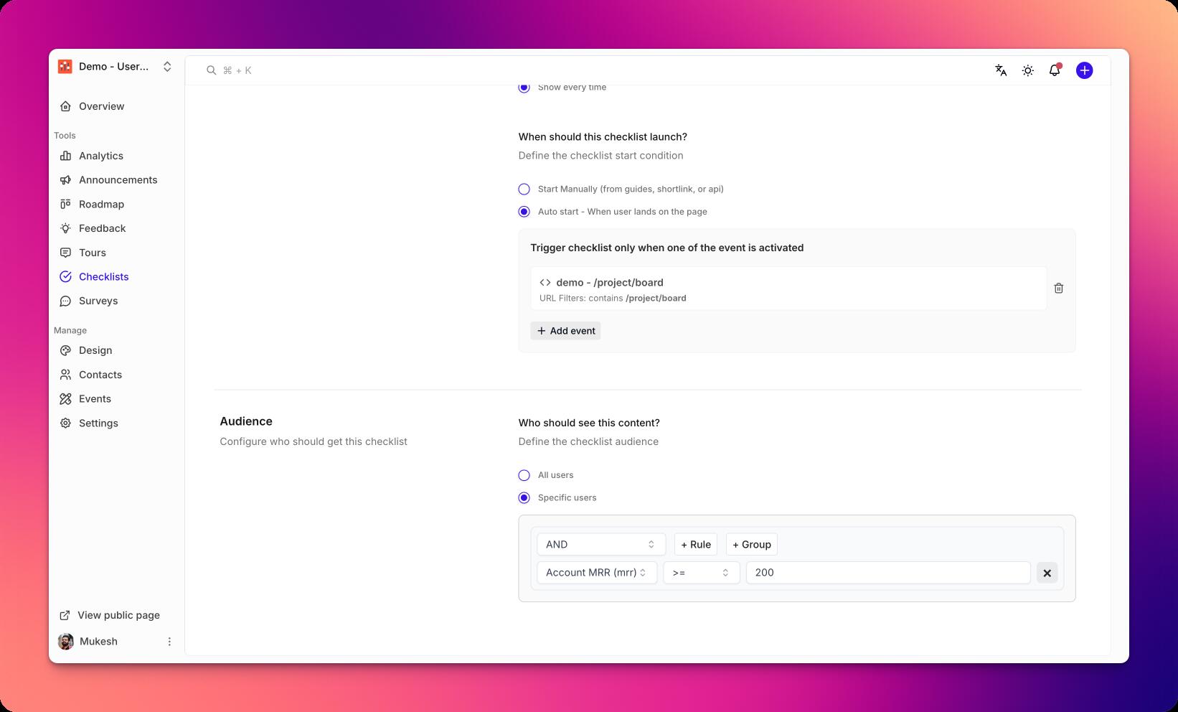The width and height of the screenshot is (1178, 712).
Task: Click the MRR value field showing 200
Action: click(x=887, y=573)
